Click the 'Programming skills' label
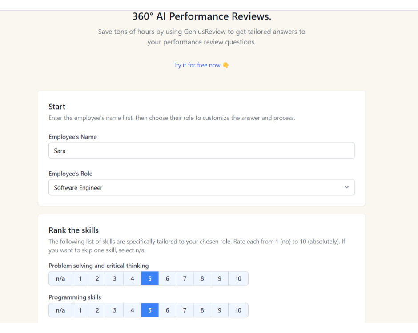 [75, 297]
